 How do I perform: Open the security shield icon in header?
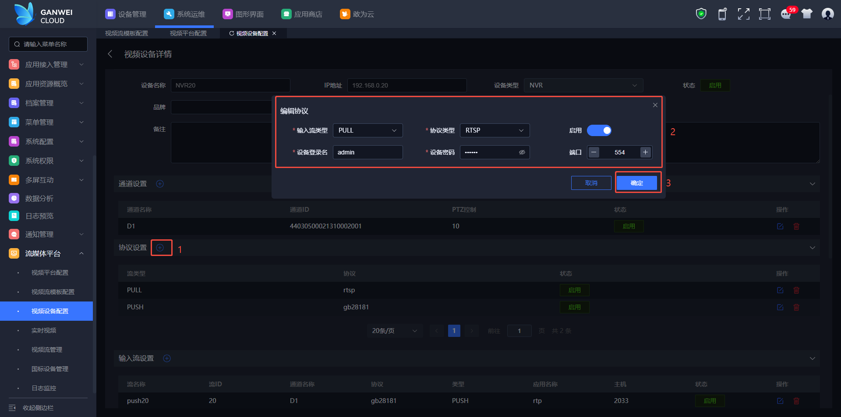pyautogui.click(x=701, y=14)
